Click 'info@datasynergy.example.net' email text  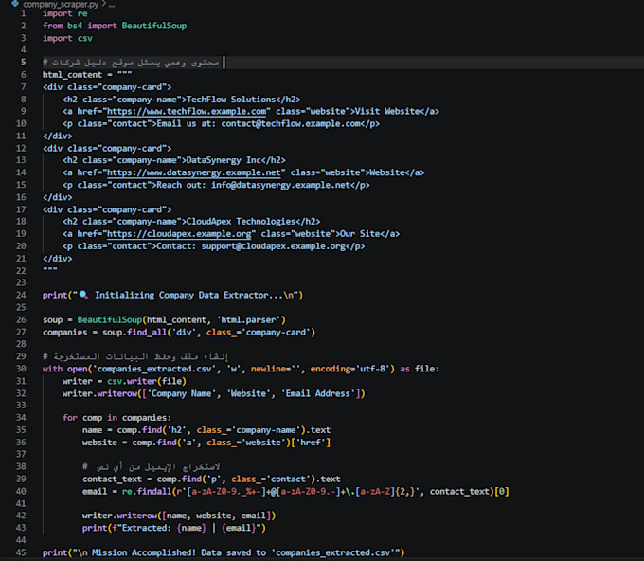click(281, 185)
